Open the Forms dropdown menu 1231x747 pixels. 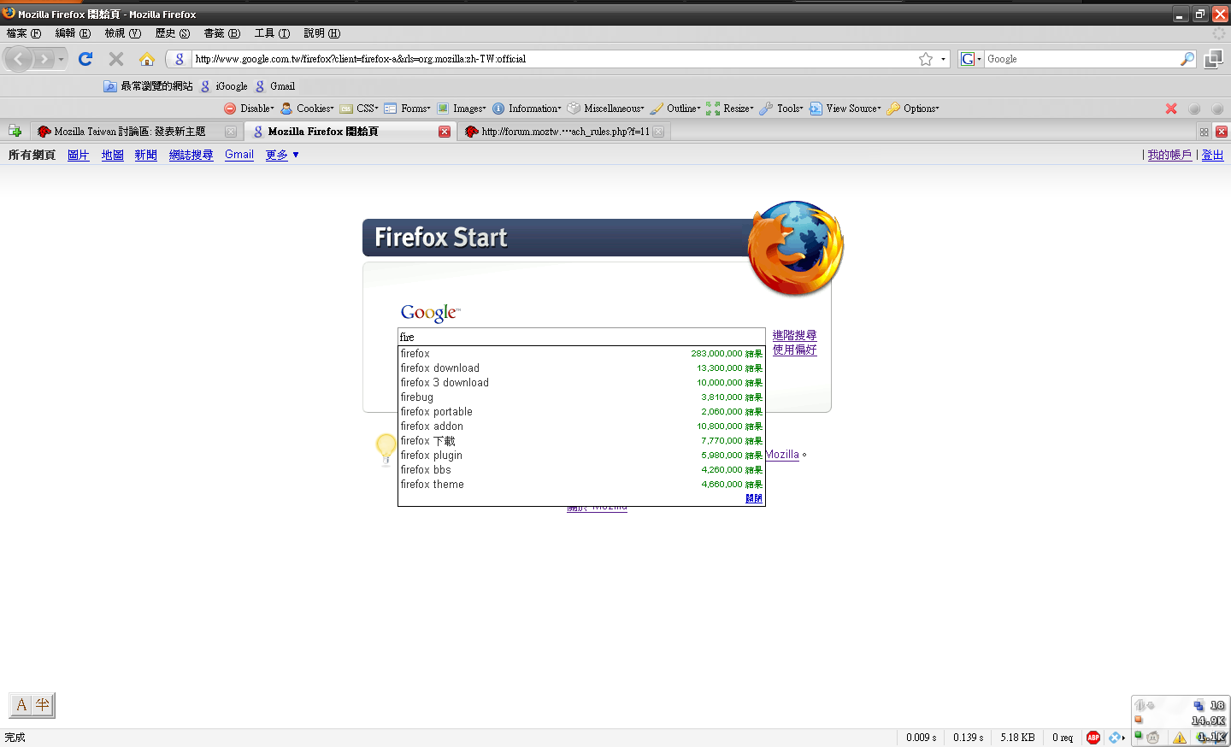(407, 109)
